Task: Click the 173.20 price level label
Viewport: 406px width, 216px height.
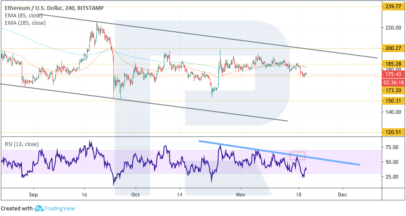Action: tap(393, 90)
